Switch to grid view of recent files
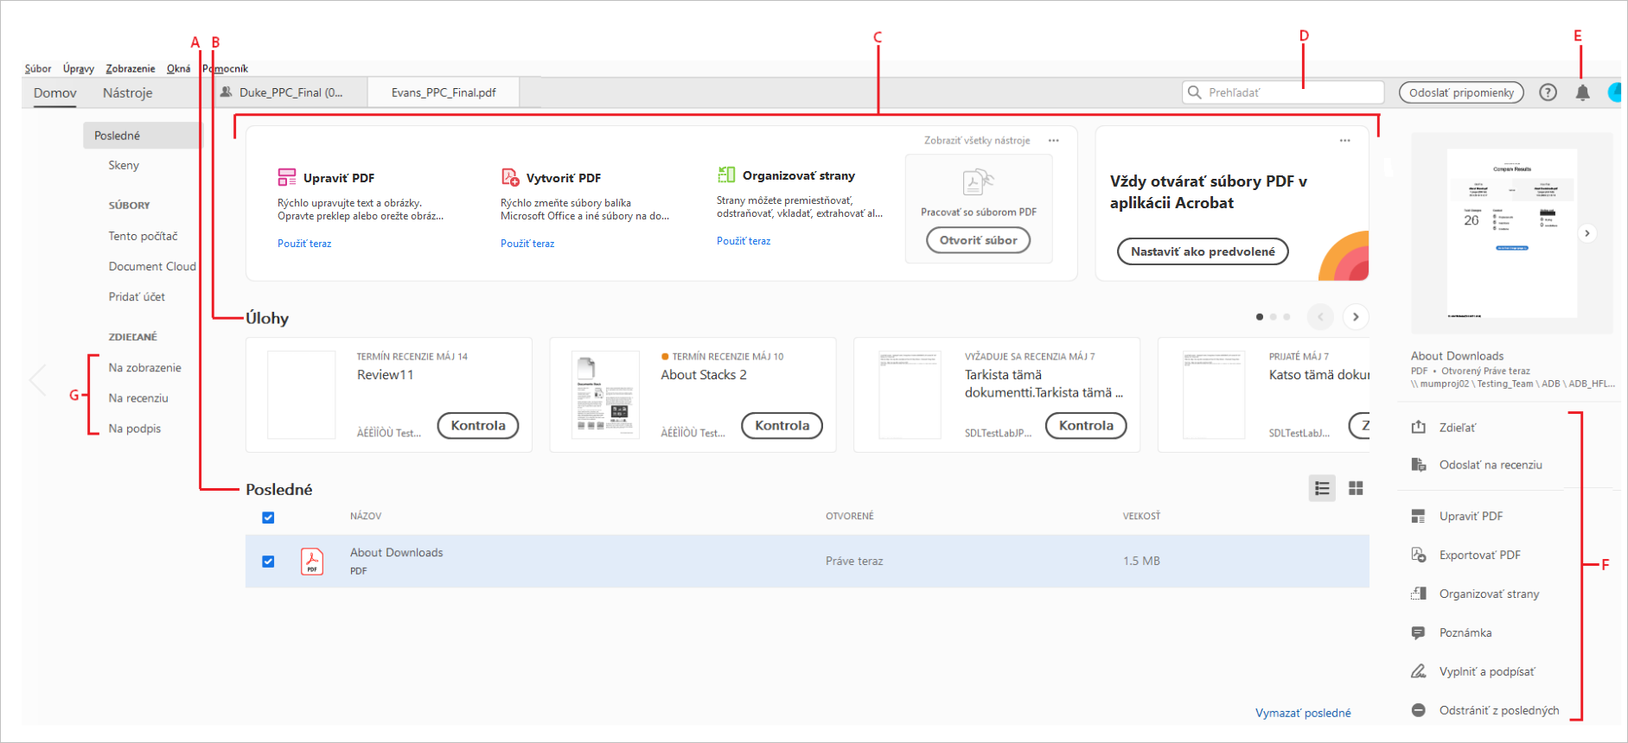This screenshot has height=743, width=1628. 1356,488
